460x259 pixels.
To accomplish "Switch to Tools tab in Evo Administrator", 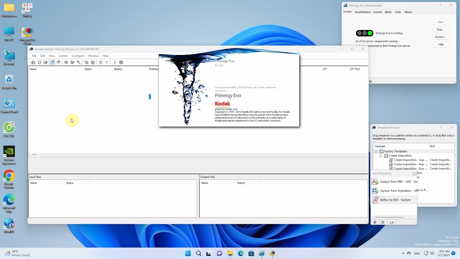I will pyautogui.click(x=397, y=12).
